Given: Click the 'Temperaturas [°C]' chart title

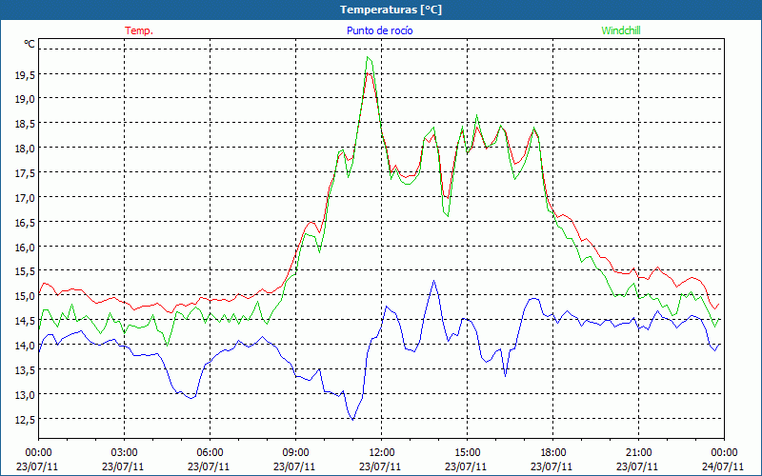Looking at the screenshot, I should [391, 10].
